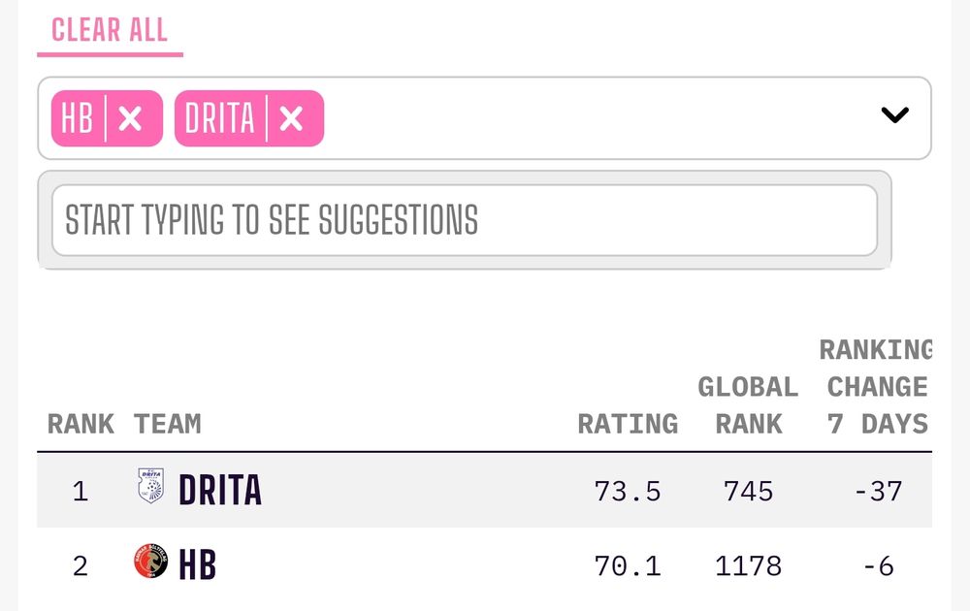Select the HB tag label in the selector
The height and width of the screenshot is (611, 970).
coord(78,118)
